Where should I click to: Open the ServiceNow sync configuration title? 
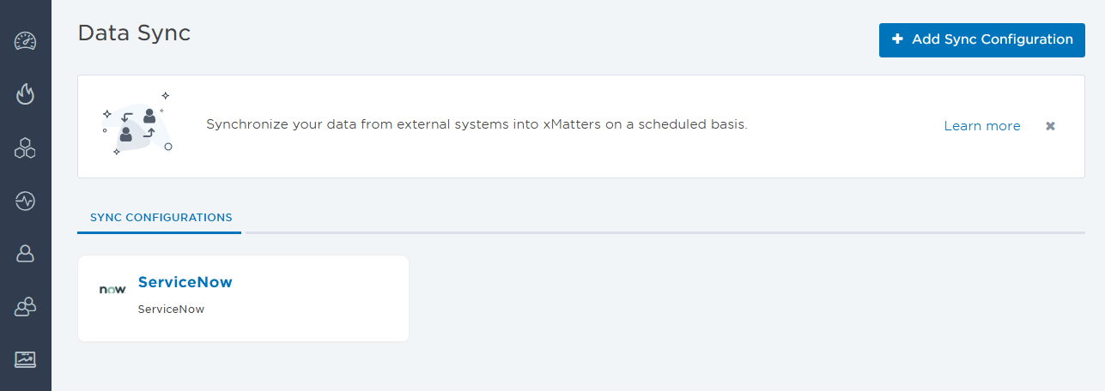click(185, 282)
